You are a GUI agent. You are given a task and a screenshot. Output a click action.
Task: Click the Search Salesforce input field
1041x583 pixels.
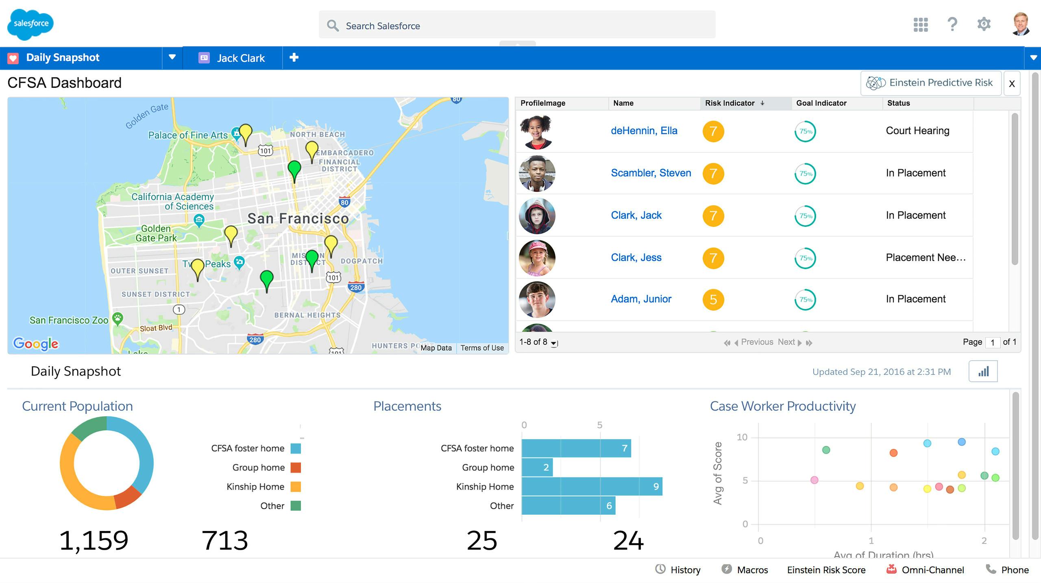(x=517, y=25)
